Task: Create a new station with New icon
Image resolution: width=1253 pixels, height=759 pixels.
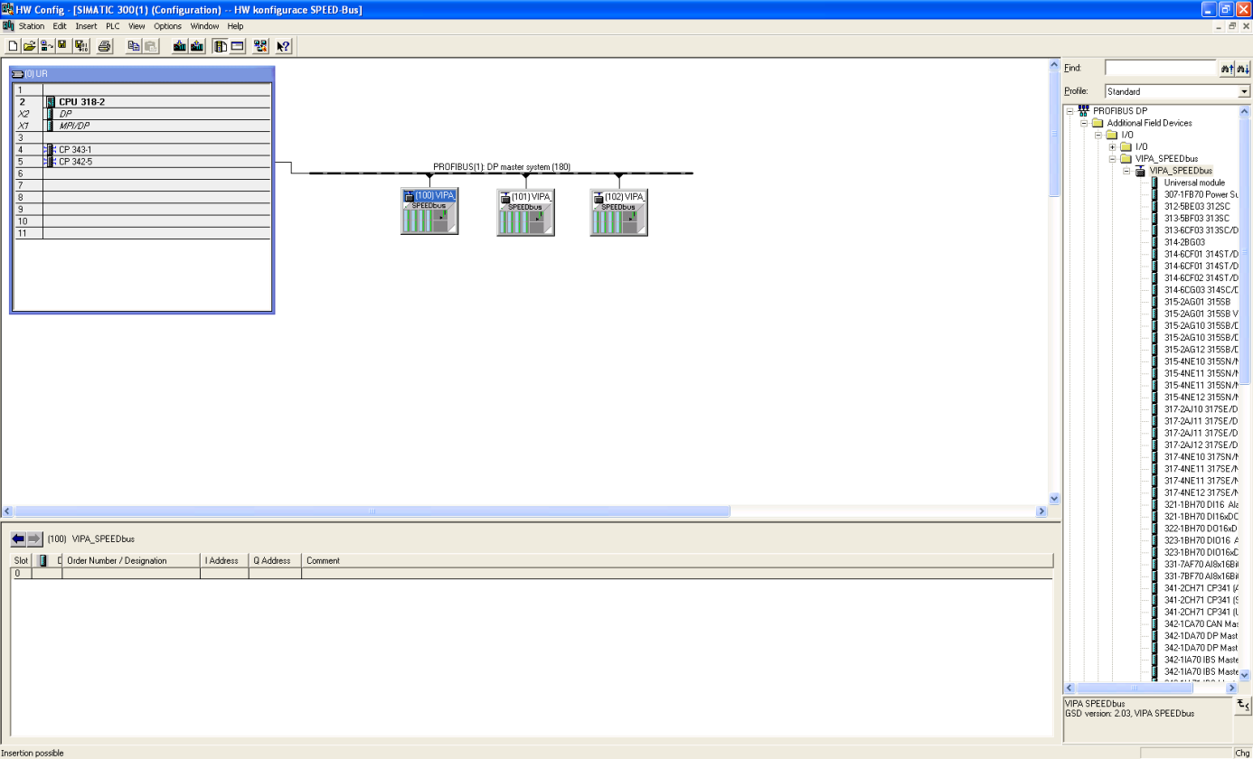Action: pyautogui.click(x=13, y=45)
